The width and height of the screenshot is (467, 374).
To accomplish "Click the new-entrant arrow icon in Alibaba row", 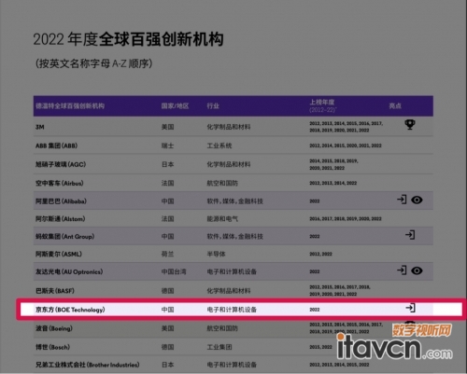I will coord(402,200).
